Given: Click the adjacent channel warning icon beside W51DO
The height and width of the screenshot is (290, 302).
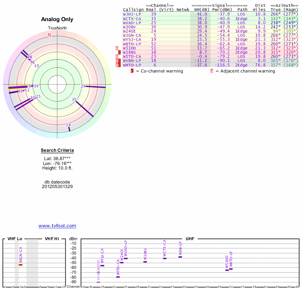Looking at the screenshot, I should pyautogui.click(x=117, y=48).
